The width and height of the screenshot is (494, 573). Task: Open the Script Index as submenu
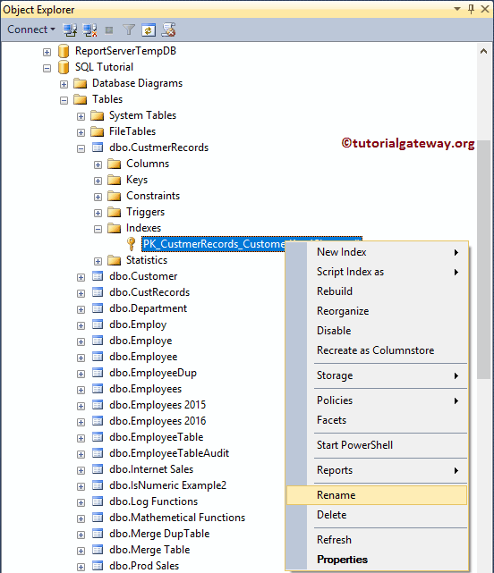pyautogui.click(x=377, y=272)
